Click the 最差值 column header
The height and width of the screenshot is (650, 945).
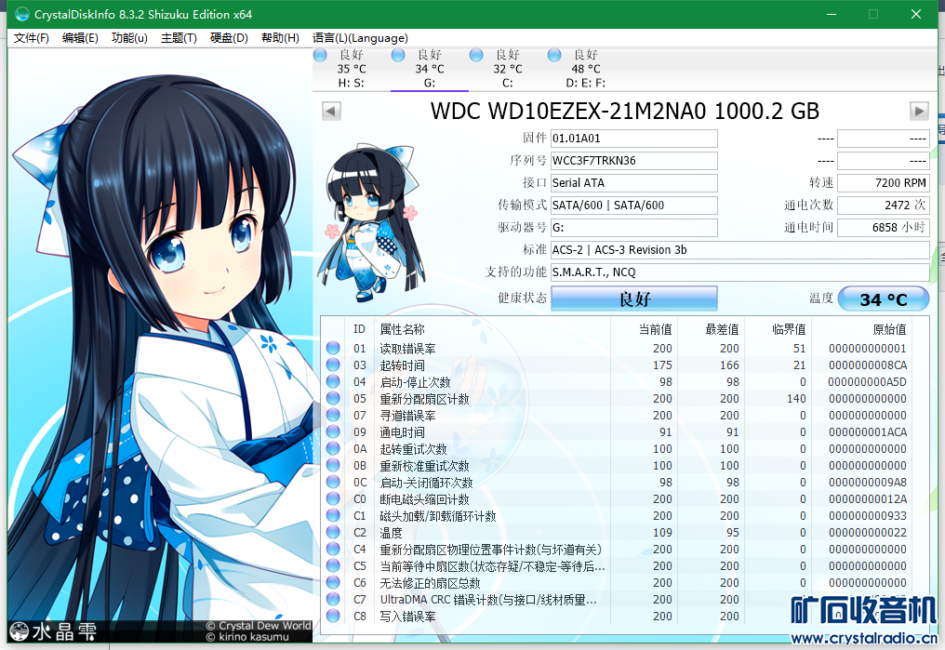point(722,329)
